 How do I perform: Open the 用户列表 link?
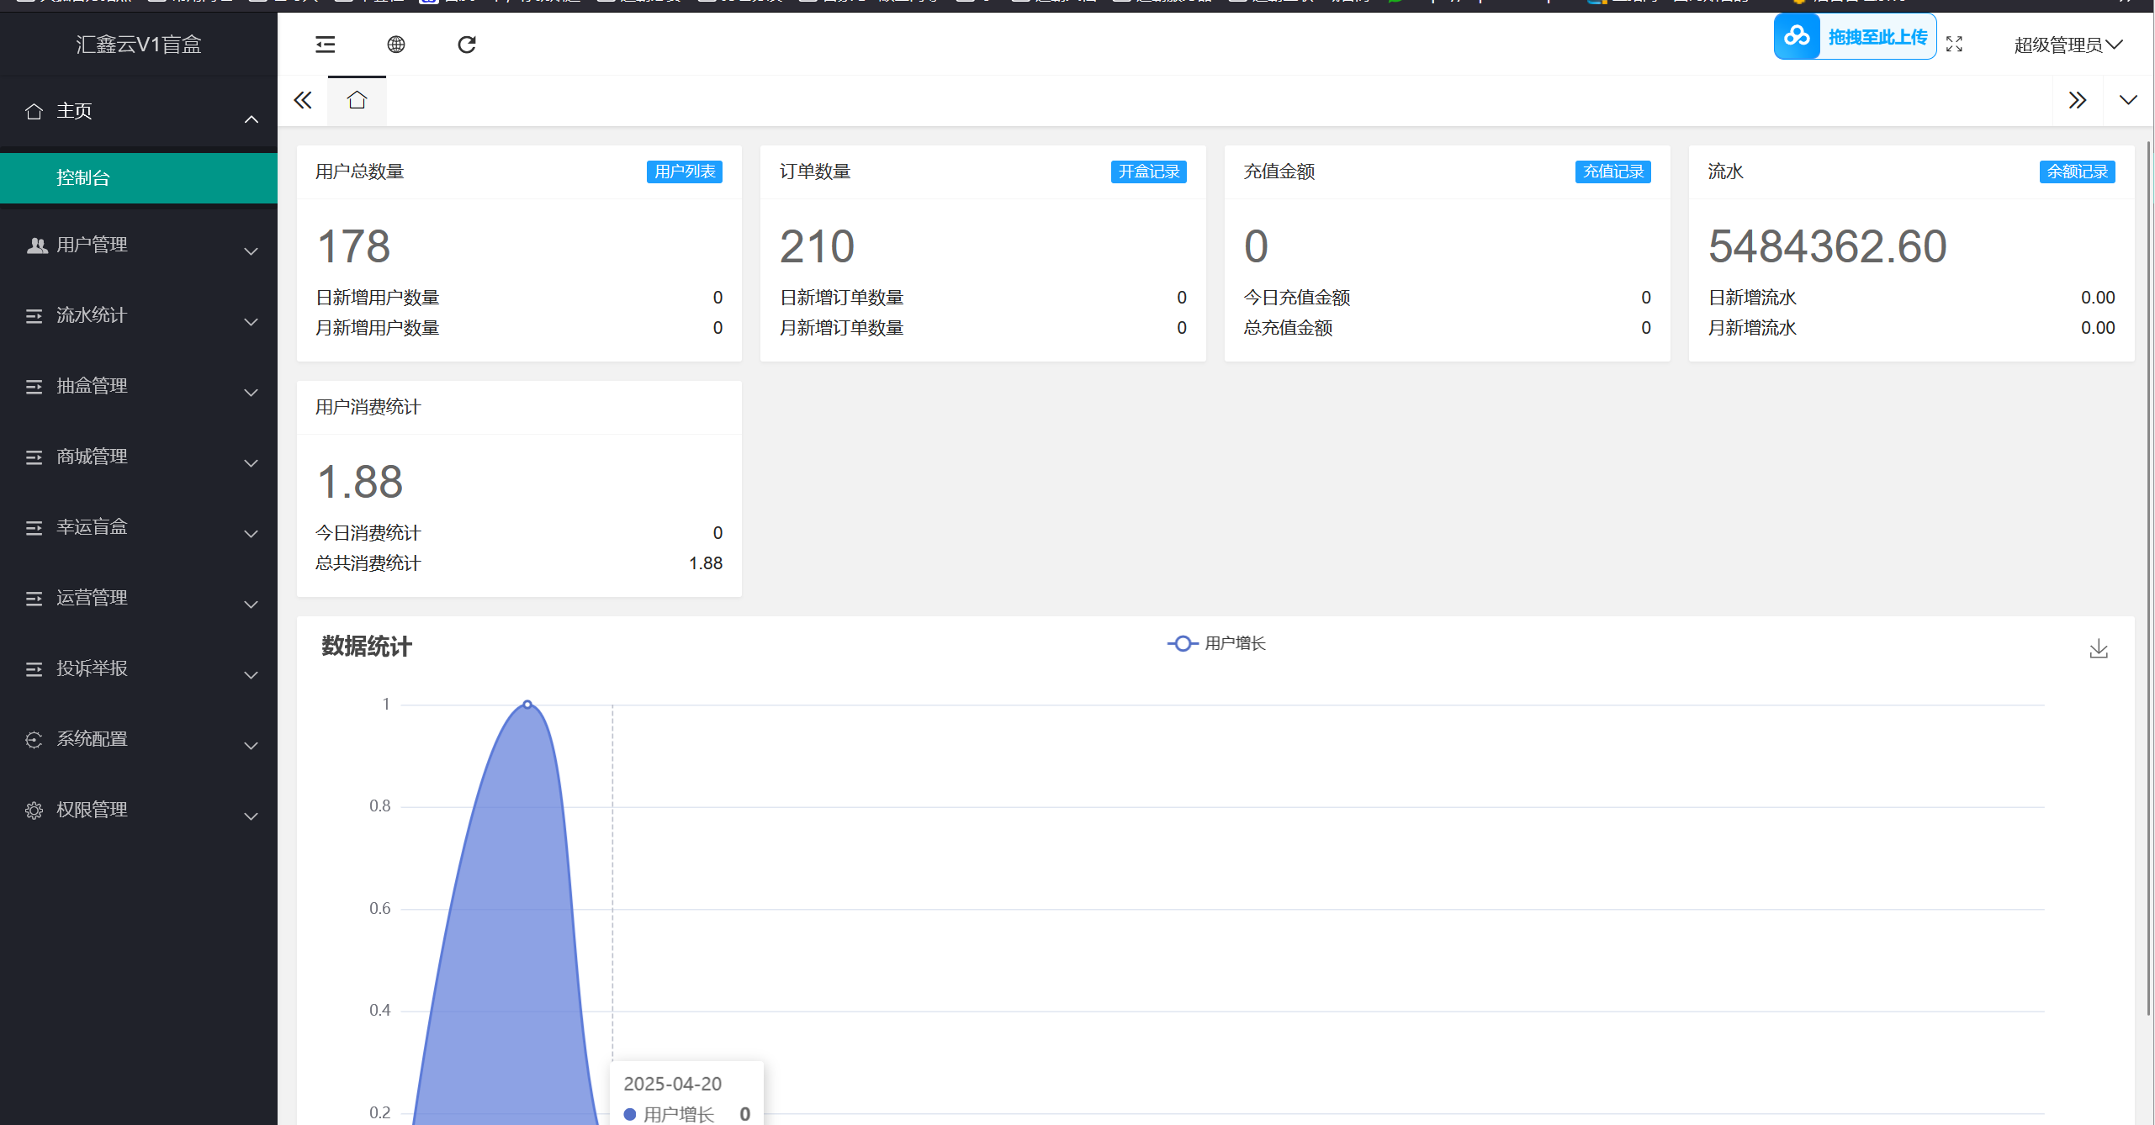684,172
